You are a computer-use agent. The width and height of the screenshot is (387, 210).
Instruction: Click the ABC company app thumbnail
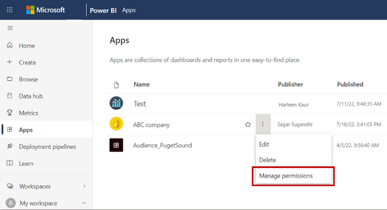[116, 124]
